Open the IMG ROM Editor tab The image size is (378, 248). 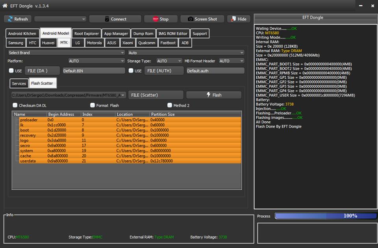pos(173,33)
